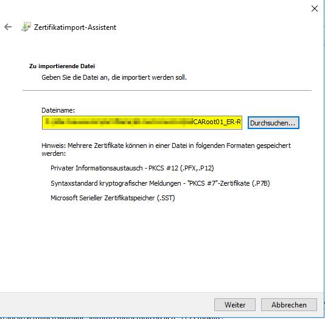Cancel the import with Abbrechen
Screen dimensions: 325x319
click(x=289, y=305)
